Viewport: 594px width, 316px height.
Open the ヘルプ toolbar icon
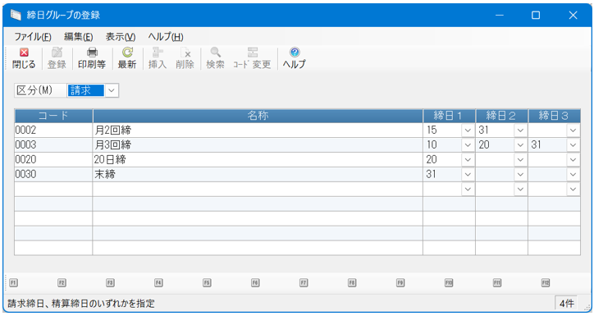[x=295, y=58]
